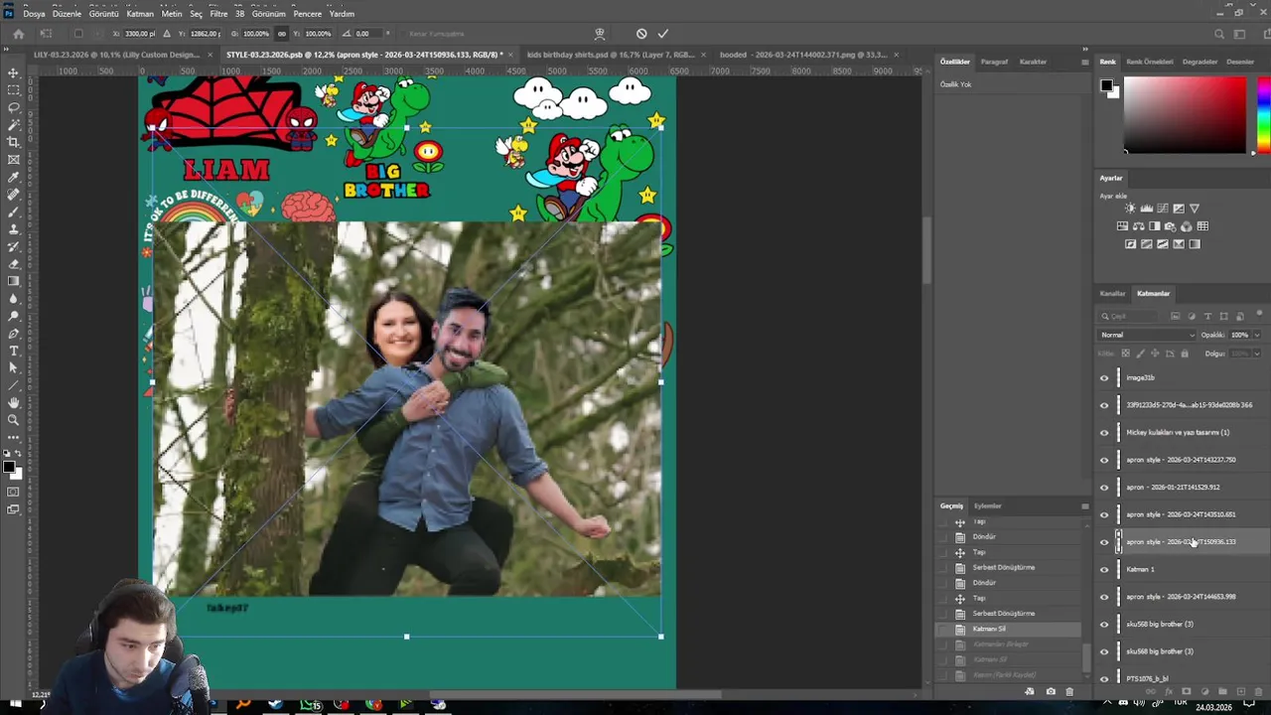
Task: Click the History panel scrollbar
Action: 1086,658
